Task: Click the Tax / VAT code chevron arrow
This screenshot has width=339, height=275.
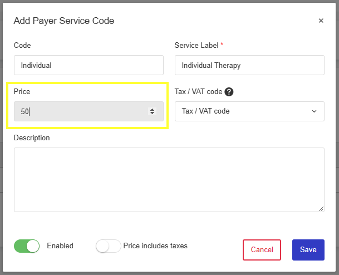Action: (x=314, y=111)
